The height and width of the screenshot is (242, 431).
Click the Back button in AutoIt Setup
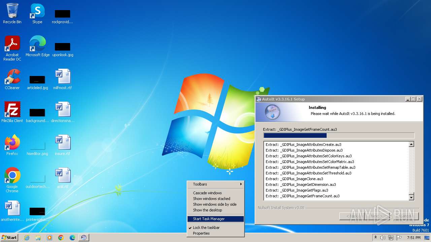pyautogui.click(x=352, y=216)
